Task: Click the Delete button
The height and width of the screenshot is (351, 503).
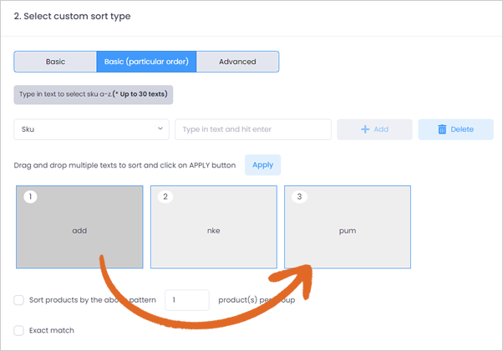Action: (455, 129)
